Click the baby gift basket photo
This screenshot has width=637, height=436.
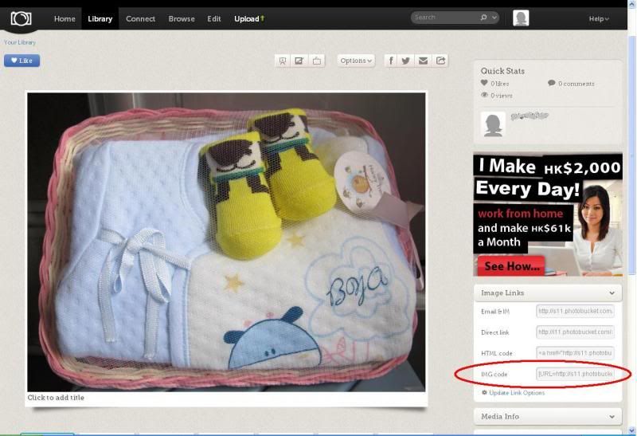226,242
